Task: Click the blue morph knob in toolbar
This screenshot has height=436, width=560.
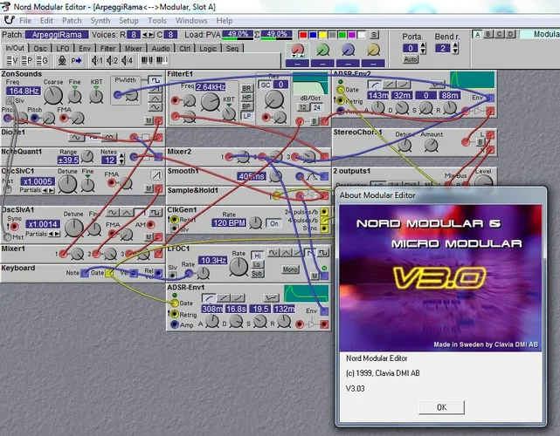Action: (349, 50)
